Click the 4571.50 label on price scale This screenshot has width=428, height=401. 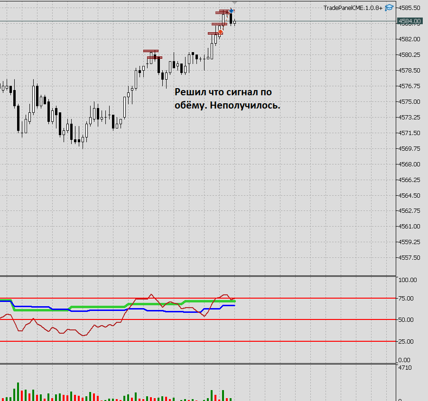point(409,133)
